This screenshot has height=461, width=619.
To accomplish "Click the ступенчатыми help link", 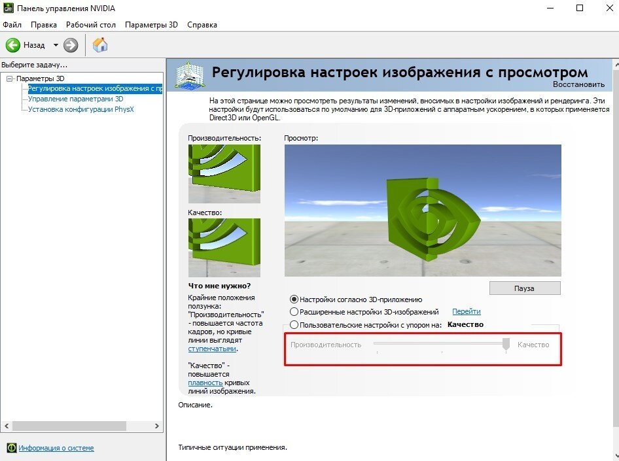I will click(212, 349).
